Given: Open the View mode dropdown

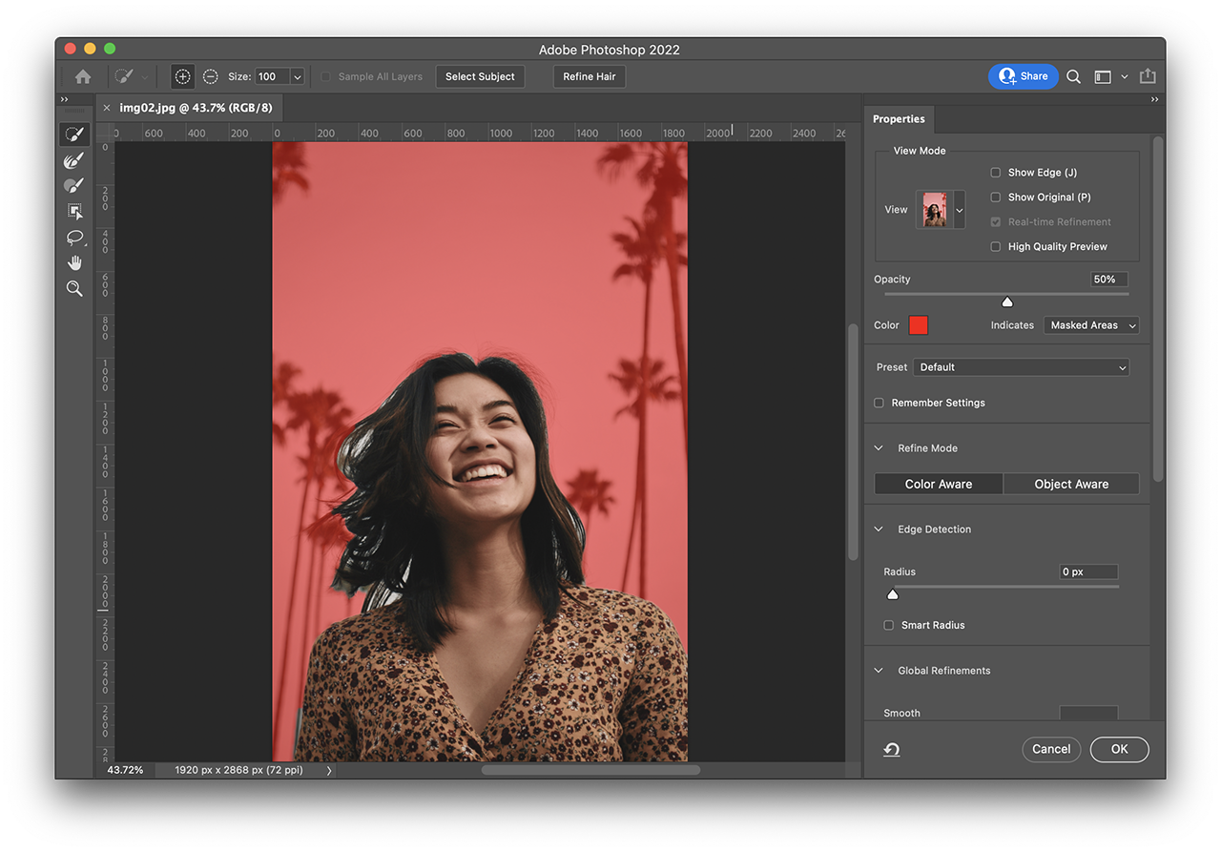Looking at the screenshot, I should click(x=960, y=210).
